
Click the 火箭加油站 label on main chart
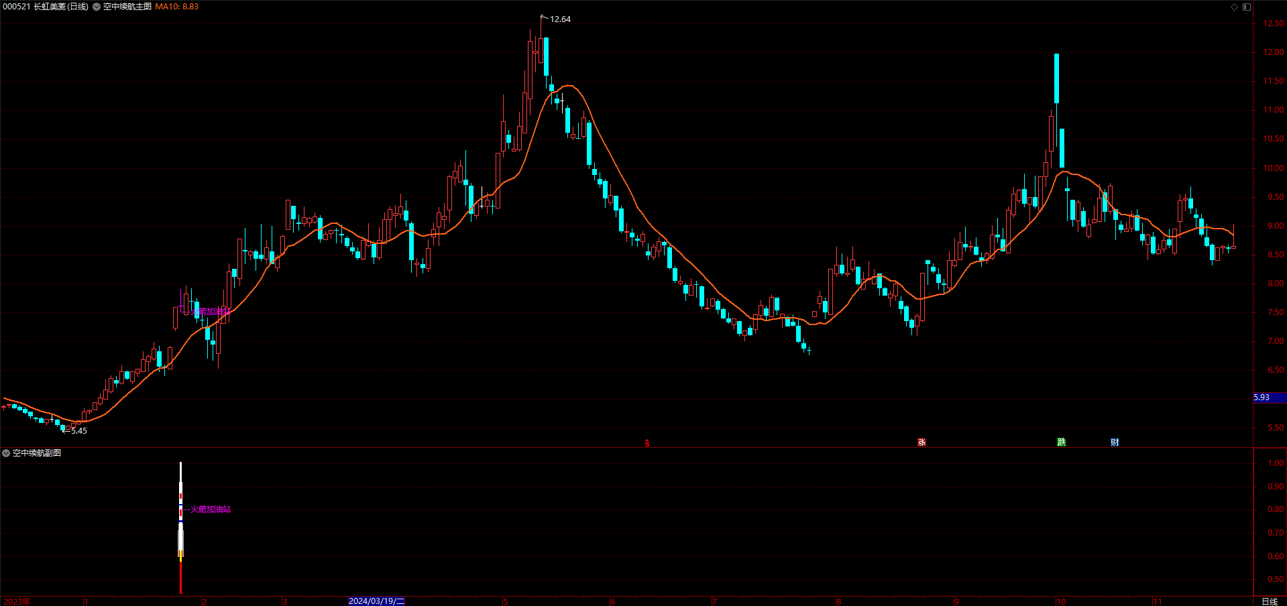pos(211,312)
